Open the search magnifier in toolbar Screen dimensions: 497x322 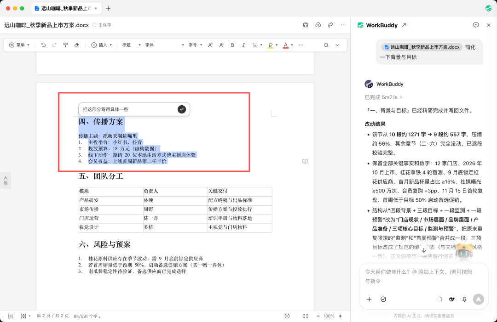(326, 45)
